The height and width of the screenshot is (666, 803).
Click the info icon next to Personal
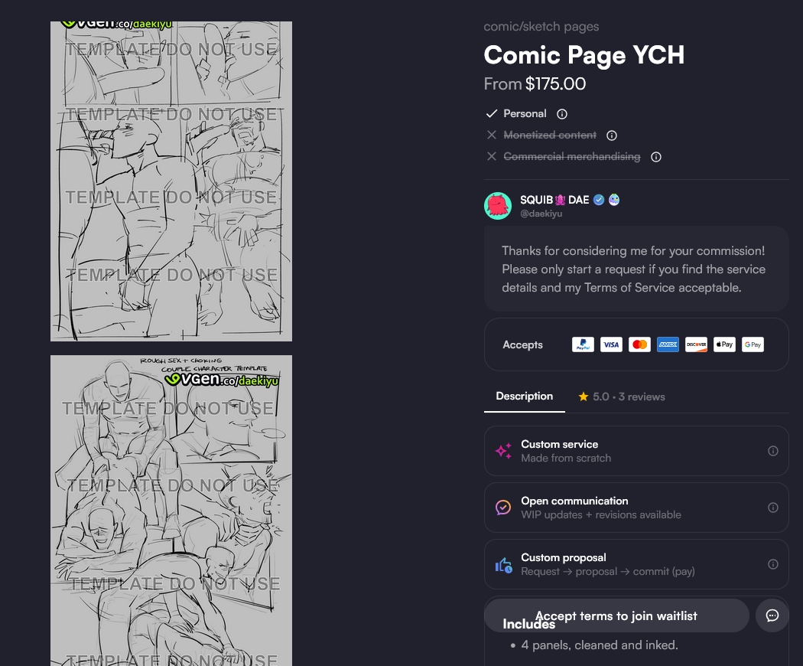(x=562, y=114)
